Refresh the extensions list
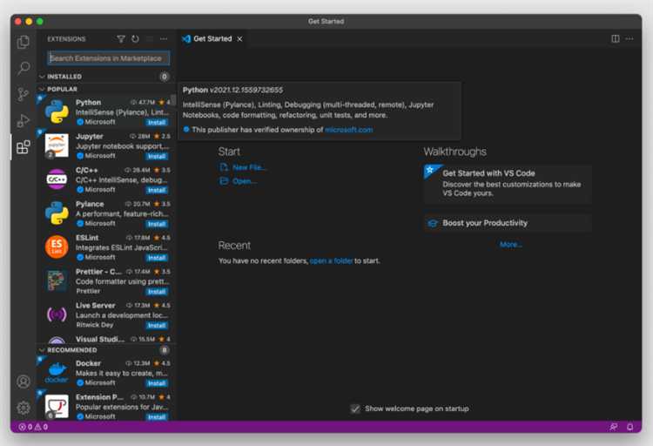This screenshot has height=446, width=653. pos(135,39)
